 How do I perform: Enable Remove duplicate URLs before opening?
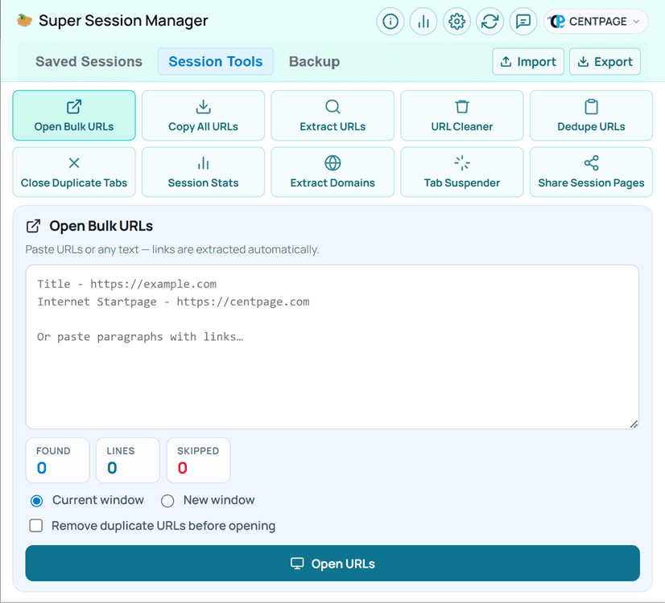pyautogui.click(x=36, y=526)
